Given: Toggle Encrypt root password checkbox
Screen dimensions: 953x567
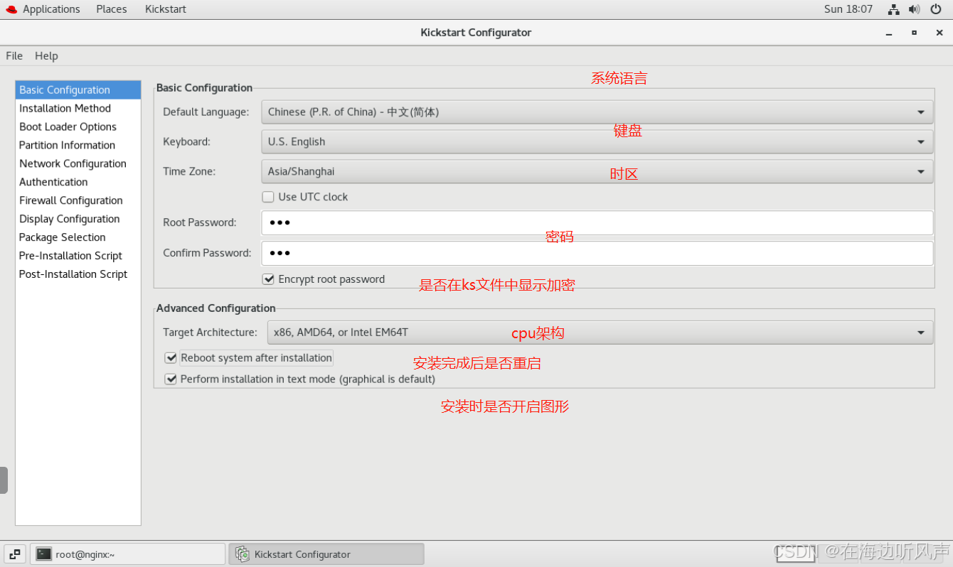Looking at the screenshot, I should click(x=268, y=279).
